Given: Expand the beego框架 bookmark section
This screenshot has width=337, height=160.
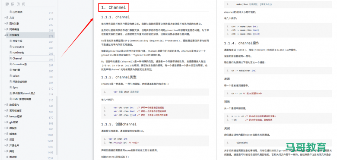Looking at the screenshot, I should click(5, 116).
